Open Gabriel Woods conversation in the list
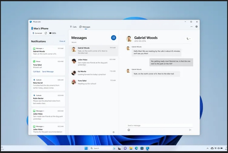Viewport: 228px width, 153px height. click(x=93, y=50)
